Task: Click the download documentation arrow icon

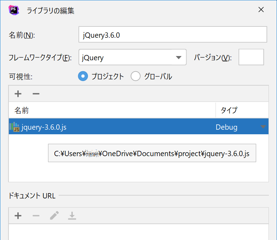Action: tap(72, 216)
